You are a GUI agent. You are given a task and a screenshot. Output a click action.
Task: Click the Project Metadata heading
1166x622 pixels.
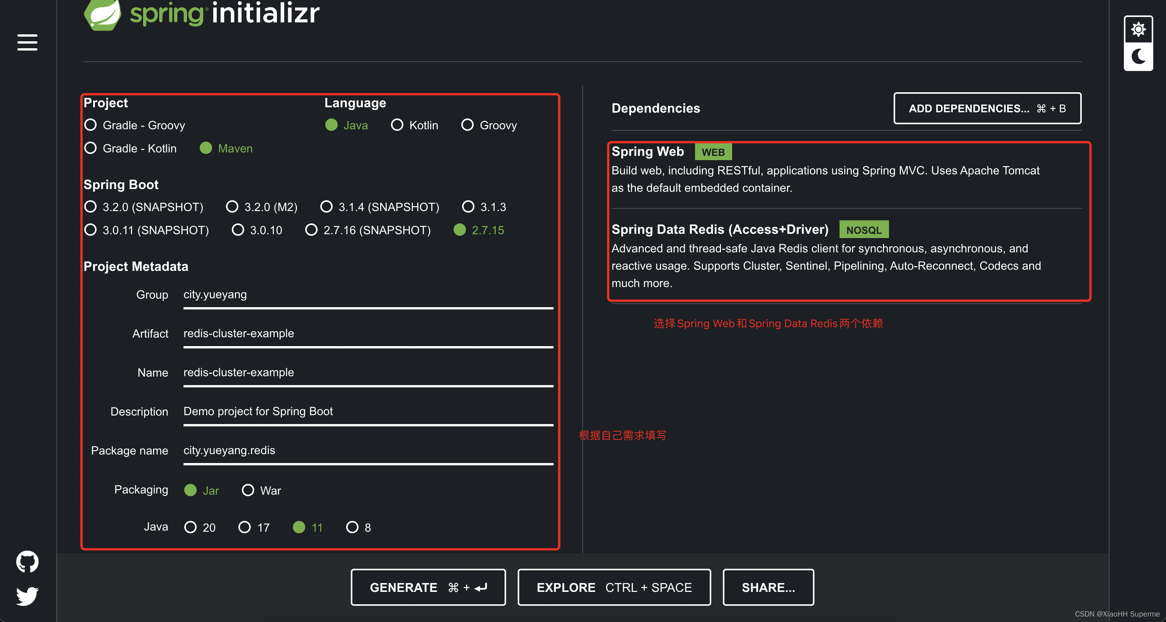[136, 267]
